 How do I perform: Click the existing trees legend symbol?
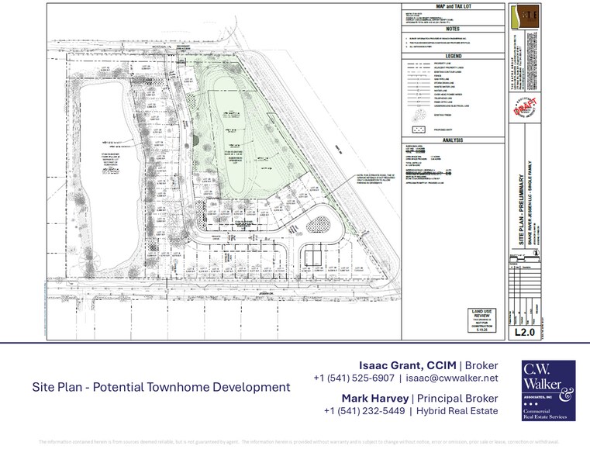click(419, 115)
